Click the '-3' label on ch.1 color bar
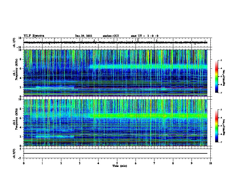Screen dimensions: 237x183 point(221,60)
